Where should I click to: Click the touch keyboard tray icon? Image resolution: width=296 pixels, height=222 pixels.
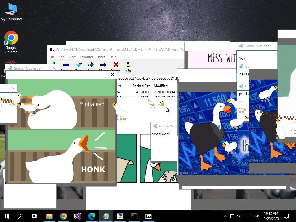coord(247,216)
